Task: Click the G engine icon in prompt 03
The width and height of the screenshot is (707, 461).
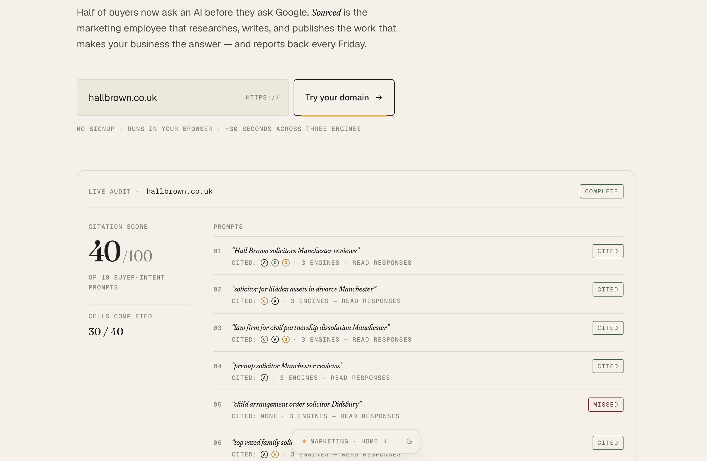Action: click(x=286, y=339)
